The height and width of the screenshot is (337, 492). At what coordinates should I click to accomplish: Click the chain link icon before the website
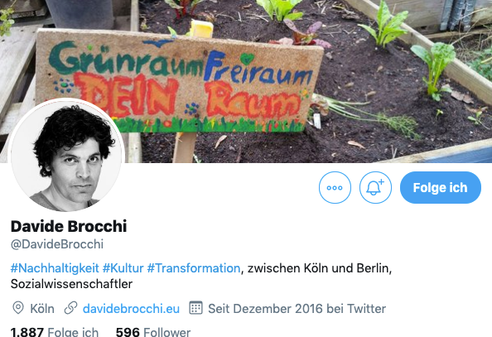click(70, 308)
